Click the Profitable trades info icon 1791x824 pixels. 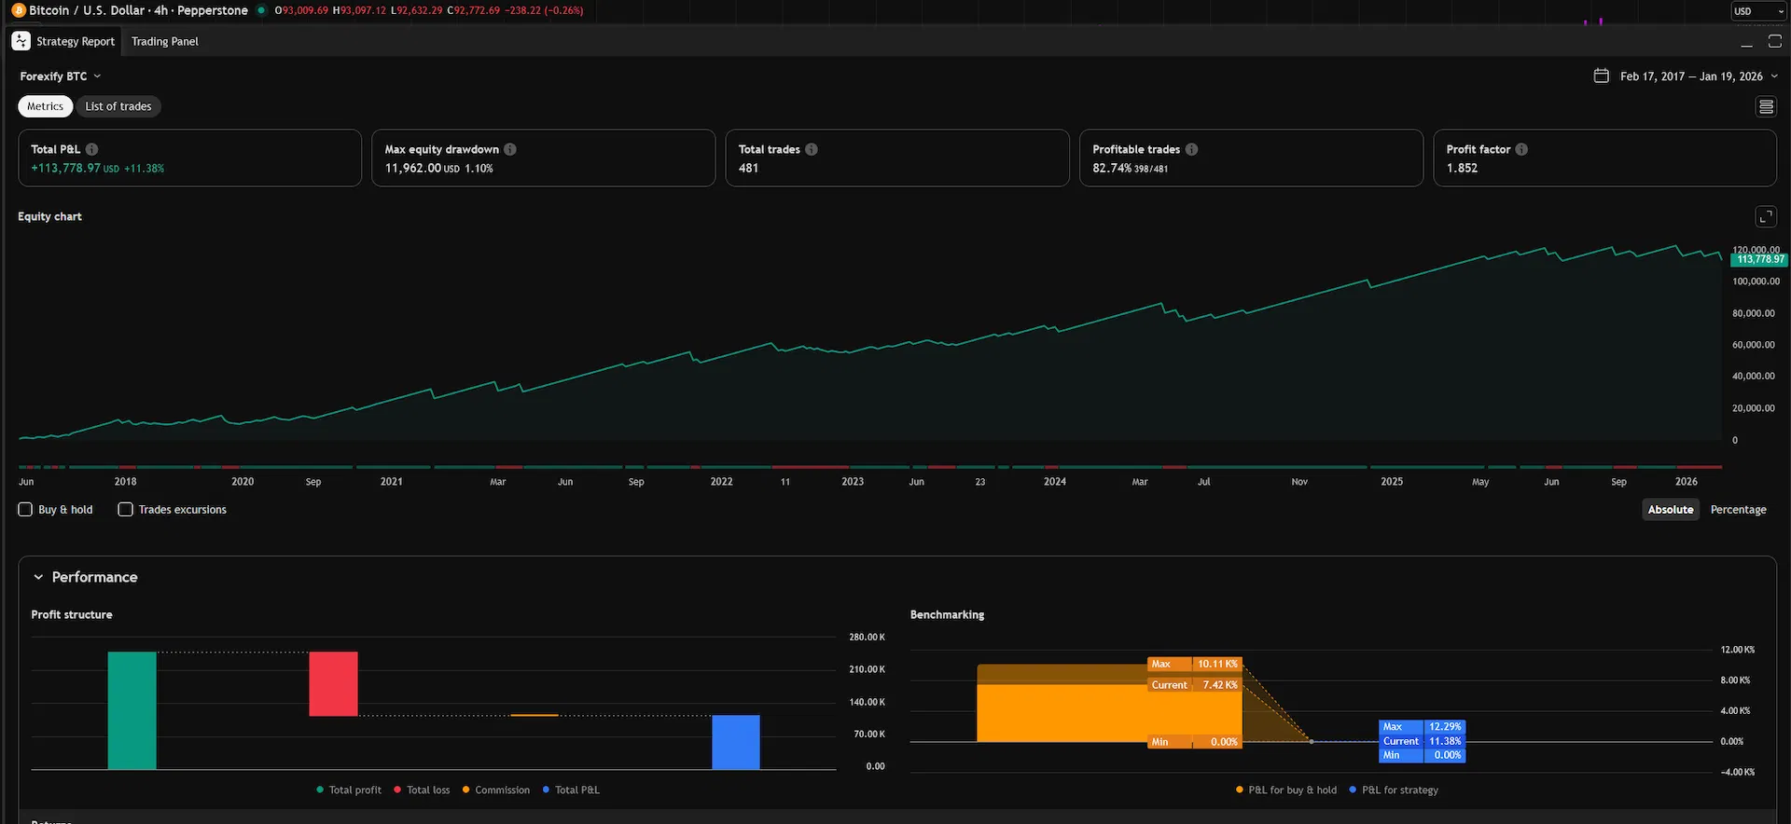[1191, 149]
